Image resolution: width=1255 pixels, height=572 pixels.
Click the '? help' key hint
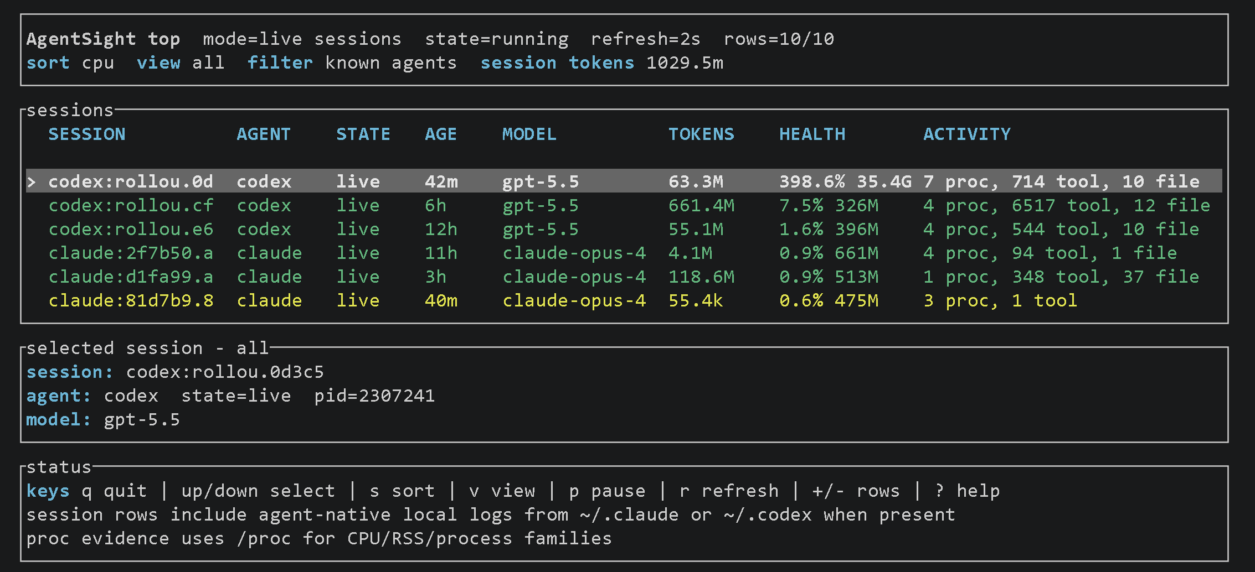coord(967,491)
